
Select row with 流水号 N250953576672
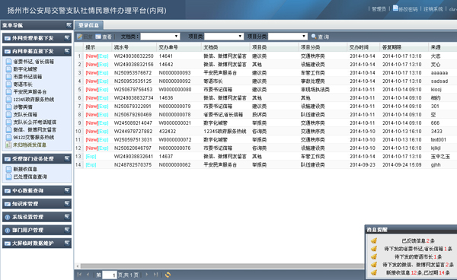[265, 73]
